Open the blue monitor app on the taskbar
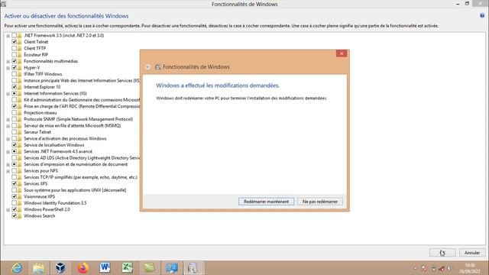This screenshot has height=275, width=489. [x=171, y=268]
